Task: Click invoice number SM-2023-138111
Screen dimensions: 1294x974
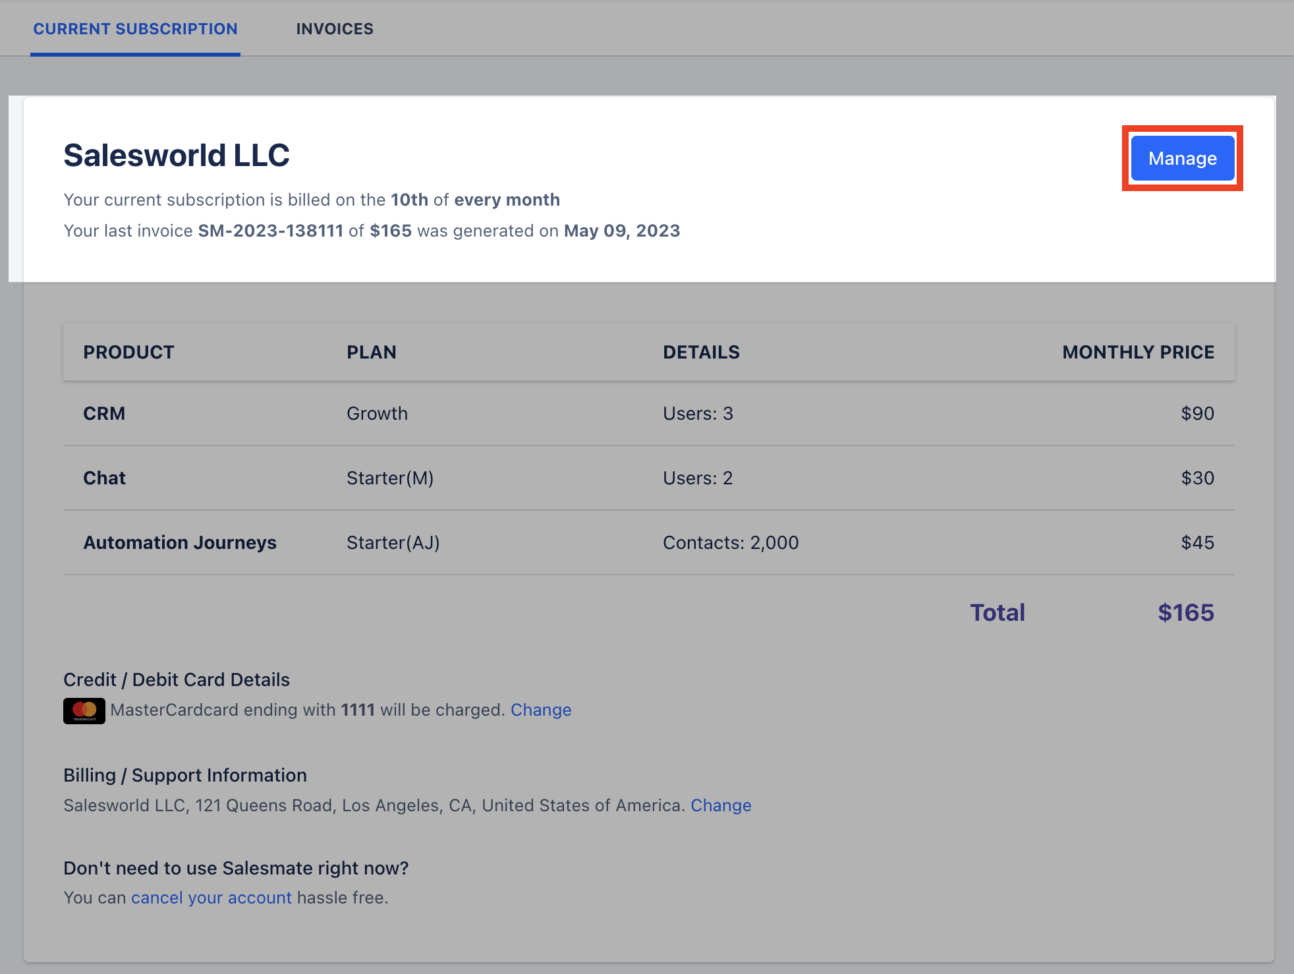Action: point(271,231)
